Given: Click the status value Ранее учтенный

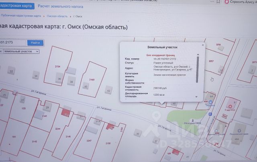Looking at the screenshot, I should [163, 63].
